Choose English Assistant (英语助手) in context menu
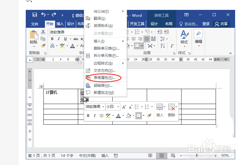This screenshot has height=165, width=245. pyautogui.click(x=106, y=26)
